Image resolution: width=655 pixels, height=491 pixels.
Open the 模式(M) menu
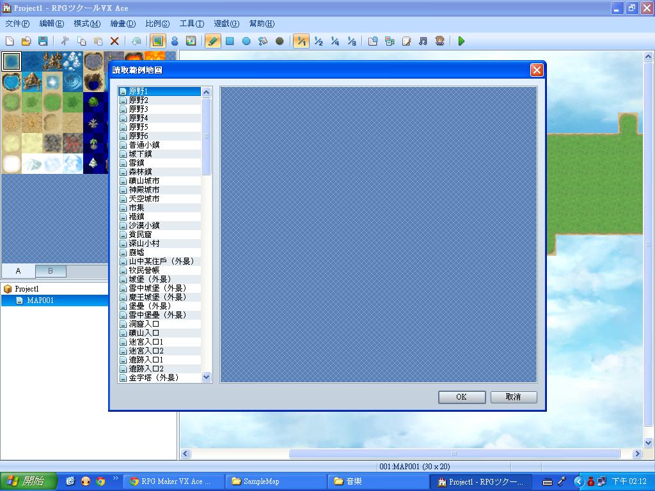click(87, 24)
